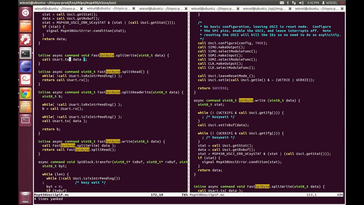The height and width of the screenshot is (205, 364).
Task: Click the 'return b;' line
Action: (51, 129)
